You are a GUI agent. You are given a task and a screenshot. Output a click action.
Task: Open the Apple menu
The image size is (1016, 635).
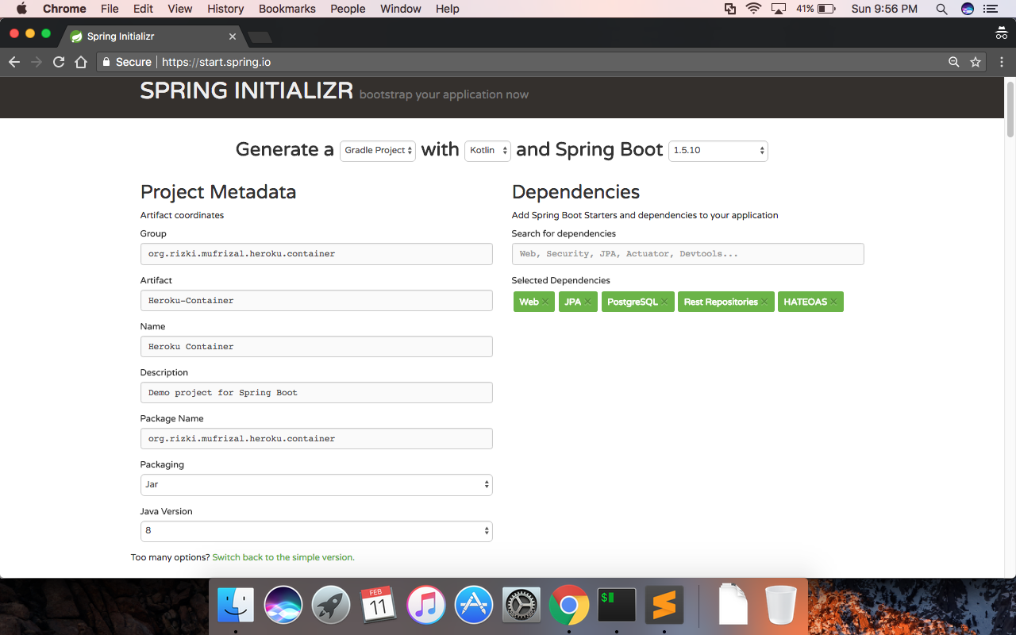pyautogui.click(x=21, y=9)
